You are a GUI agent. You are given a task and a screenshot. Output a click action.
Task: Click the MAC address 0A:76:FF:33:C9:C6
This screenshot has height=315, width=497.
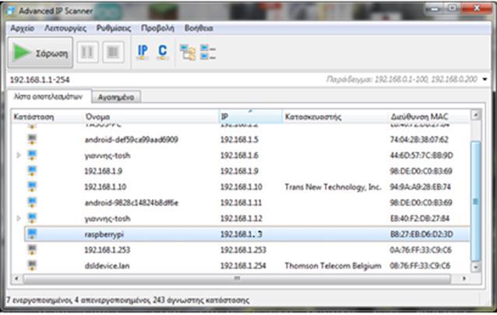(421, 250)
